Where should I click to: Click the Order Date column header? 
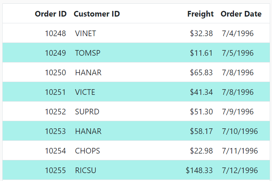coord(241,14)
